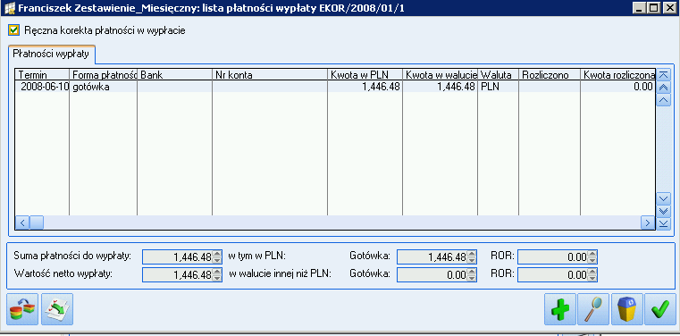Click the PLN currency cell in row
Screen dimensions: 680x336
tap(498, 87)
